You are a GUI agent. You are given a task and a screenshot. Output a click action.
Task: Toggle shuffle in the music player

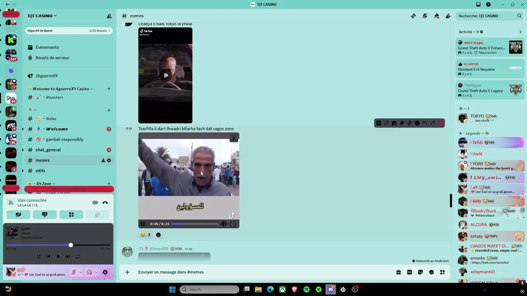pyautogui.click(x=38, y=257)
